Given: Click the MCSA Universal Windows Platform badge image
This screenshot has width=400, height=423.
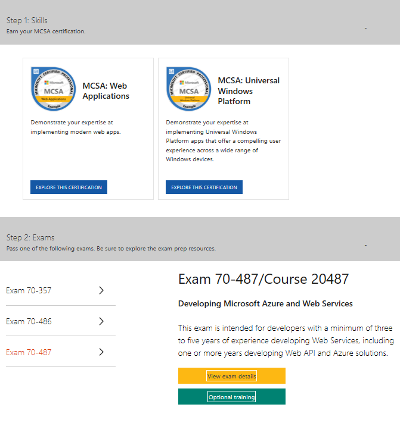Looking at the screenshot, I should [x=188, y=89].
